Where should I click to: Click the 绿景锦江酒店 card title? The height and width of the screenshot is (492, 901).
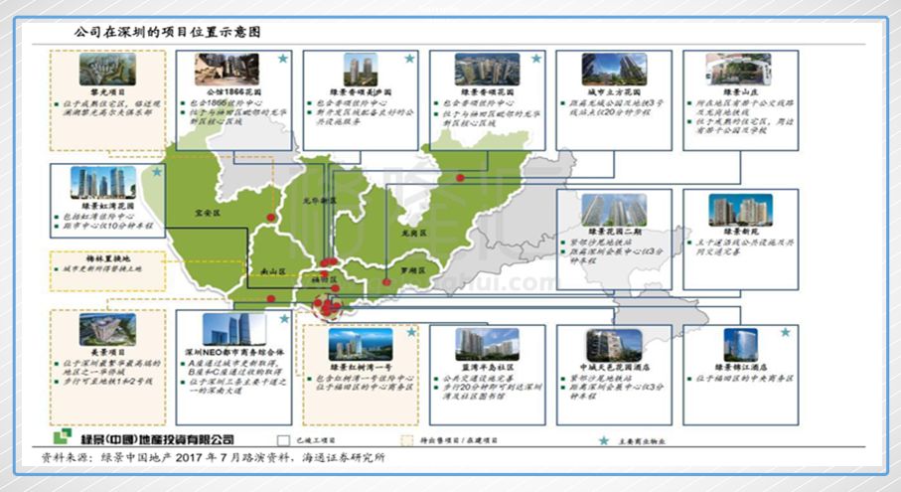tap(741, 367)
